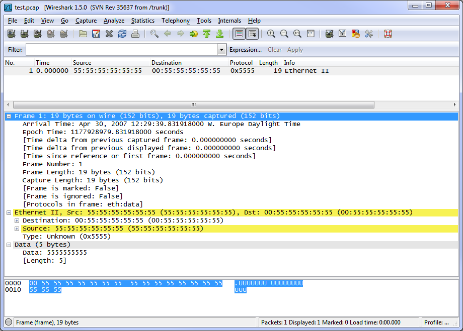Expand the Destination address node
463x331 pixels.
17,220
